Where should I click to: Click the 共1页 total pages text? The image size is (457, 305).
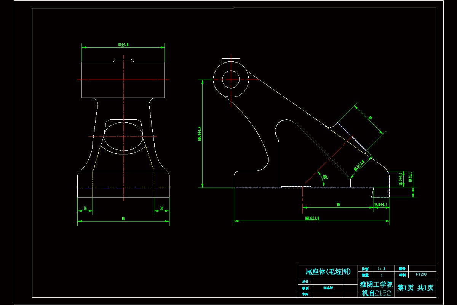click(425, 288)
